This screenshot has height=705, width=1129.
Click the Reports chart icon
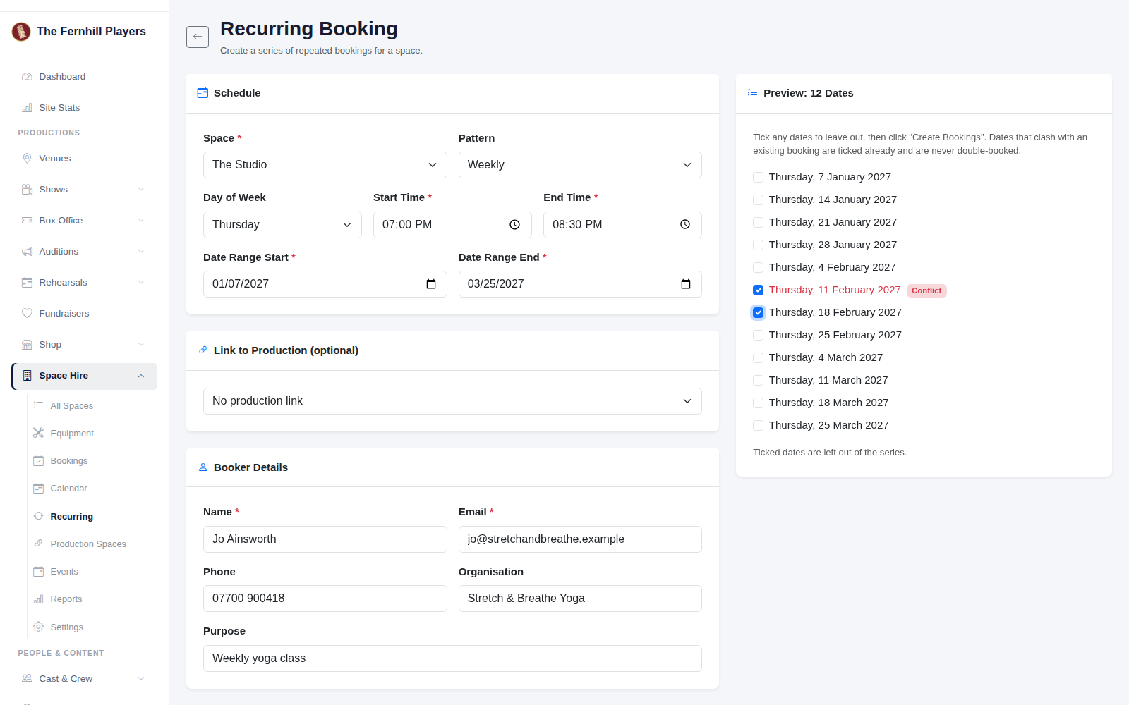(39, 599)
